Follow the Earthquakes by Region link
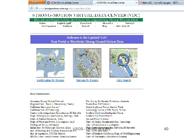This screenshot has height=138, width=184. click(x=50, y=80)
